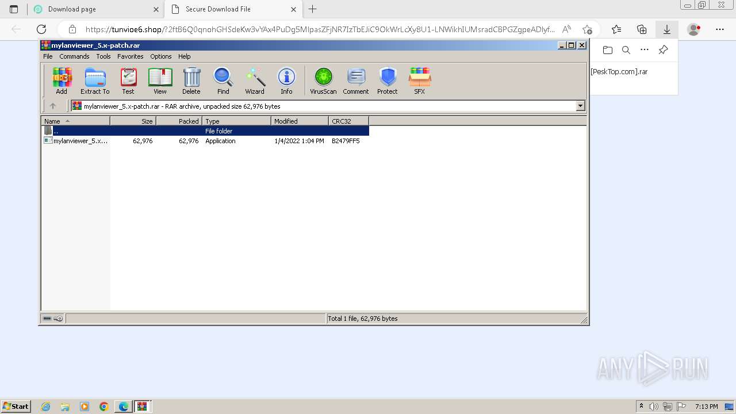Open Chrome from taskbar
The image size is (736, 414).
(103, 407)
